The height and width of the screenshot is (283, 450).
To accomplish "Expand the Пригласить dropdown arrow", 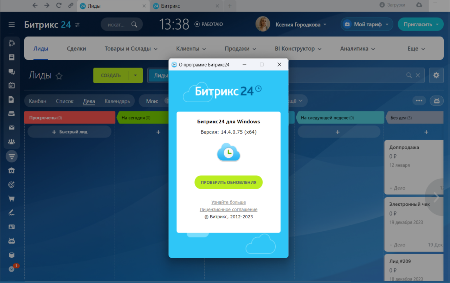I will click(x=437, y=25).
